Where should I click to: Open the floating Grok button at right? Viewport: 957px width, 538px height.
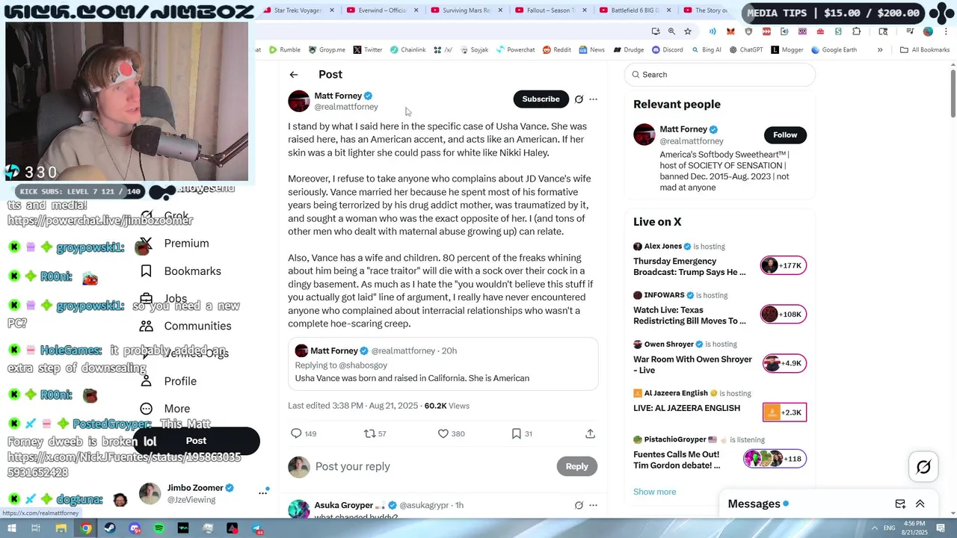(923, 467)
